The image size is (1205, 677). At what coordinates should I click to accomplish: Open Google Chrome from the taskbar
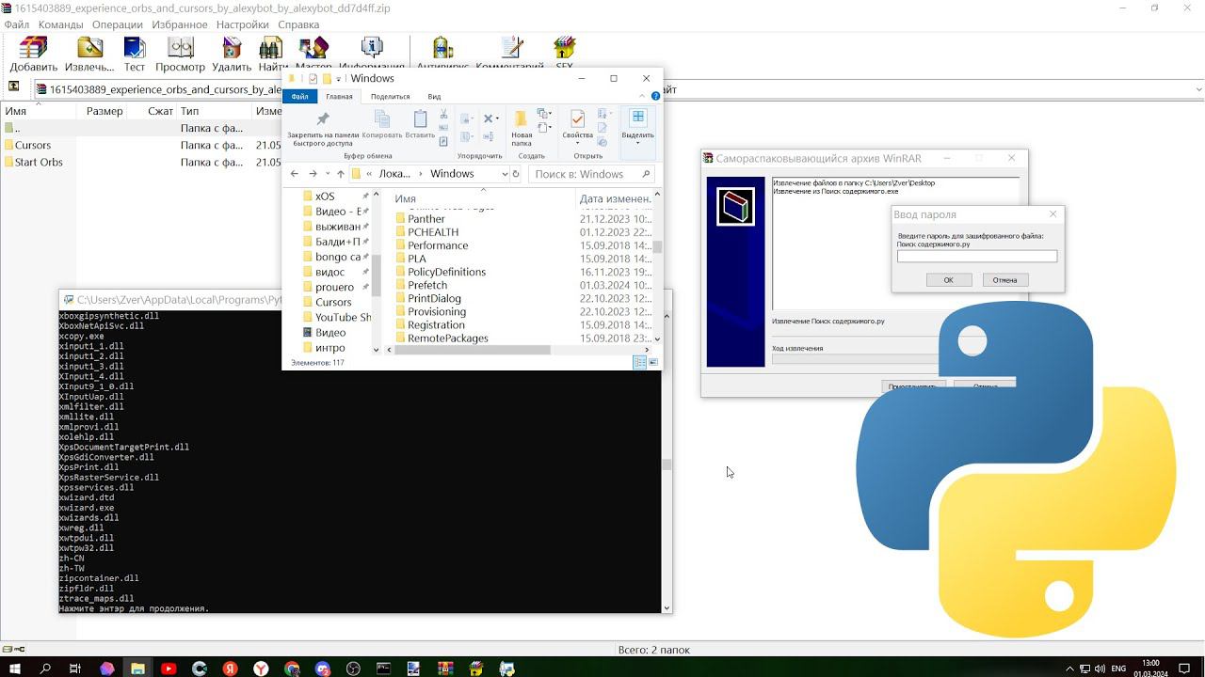[x=292, y=669]
